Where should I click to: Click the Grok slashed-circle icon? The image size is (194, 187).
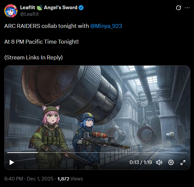pyautogui.click(x=179, y=8)
